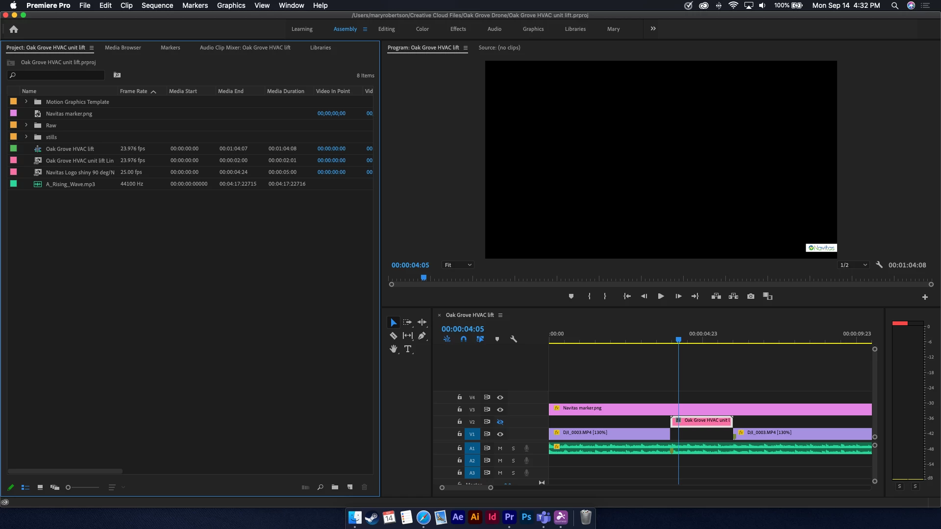Hide V3 track with eye toggle
Viewport: 941px width, 529px height.
pyautogui.click(x=500, y=409)
